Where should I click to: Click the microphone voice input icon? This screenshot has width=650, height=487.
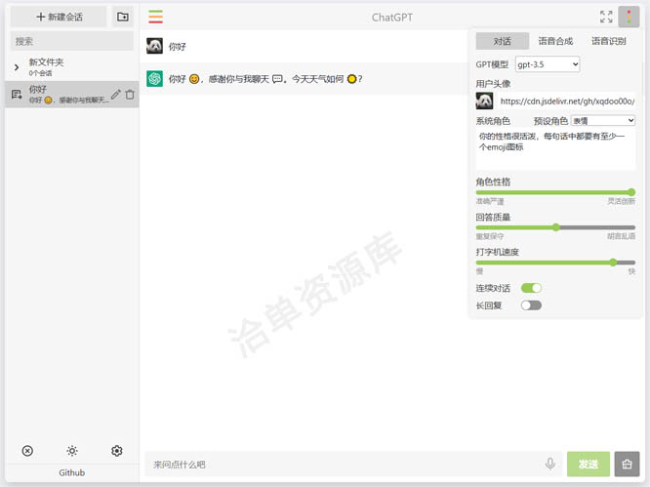(550, 464)
